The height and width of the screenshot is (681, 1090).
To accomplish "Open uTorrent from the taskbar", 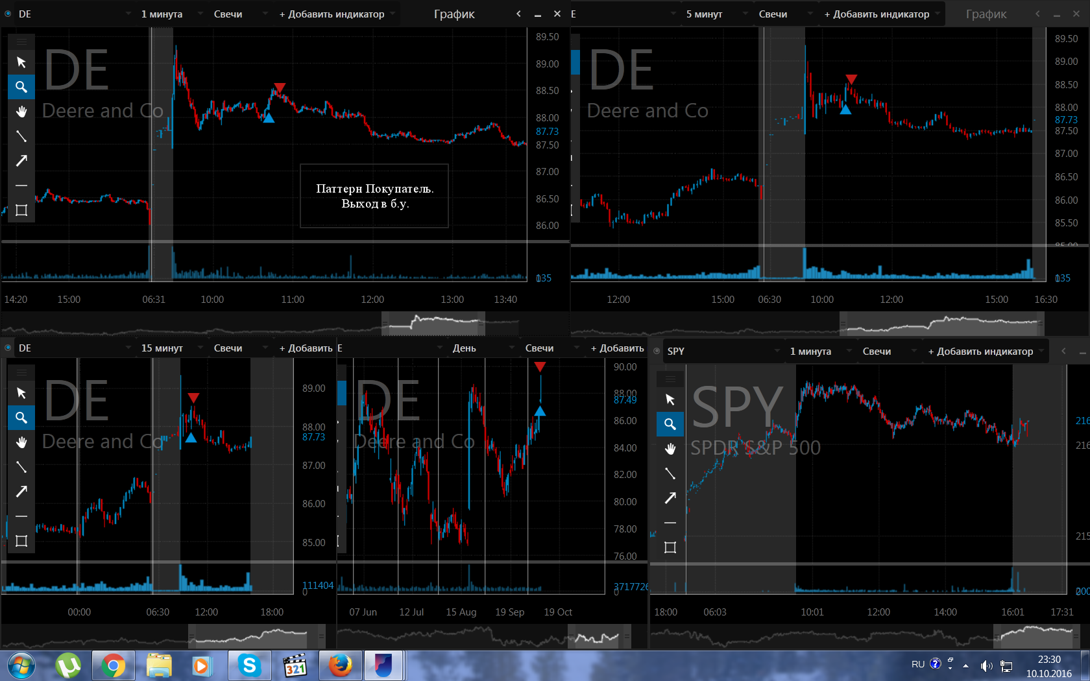I will click(x=68, y=665).
